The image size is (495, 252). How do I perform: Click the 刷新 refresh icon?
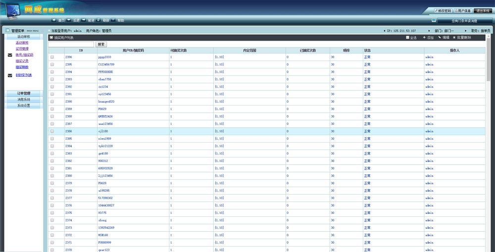[99, 20]
